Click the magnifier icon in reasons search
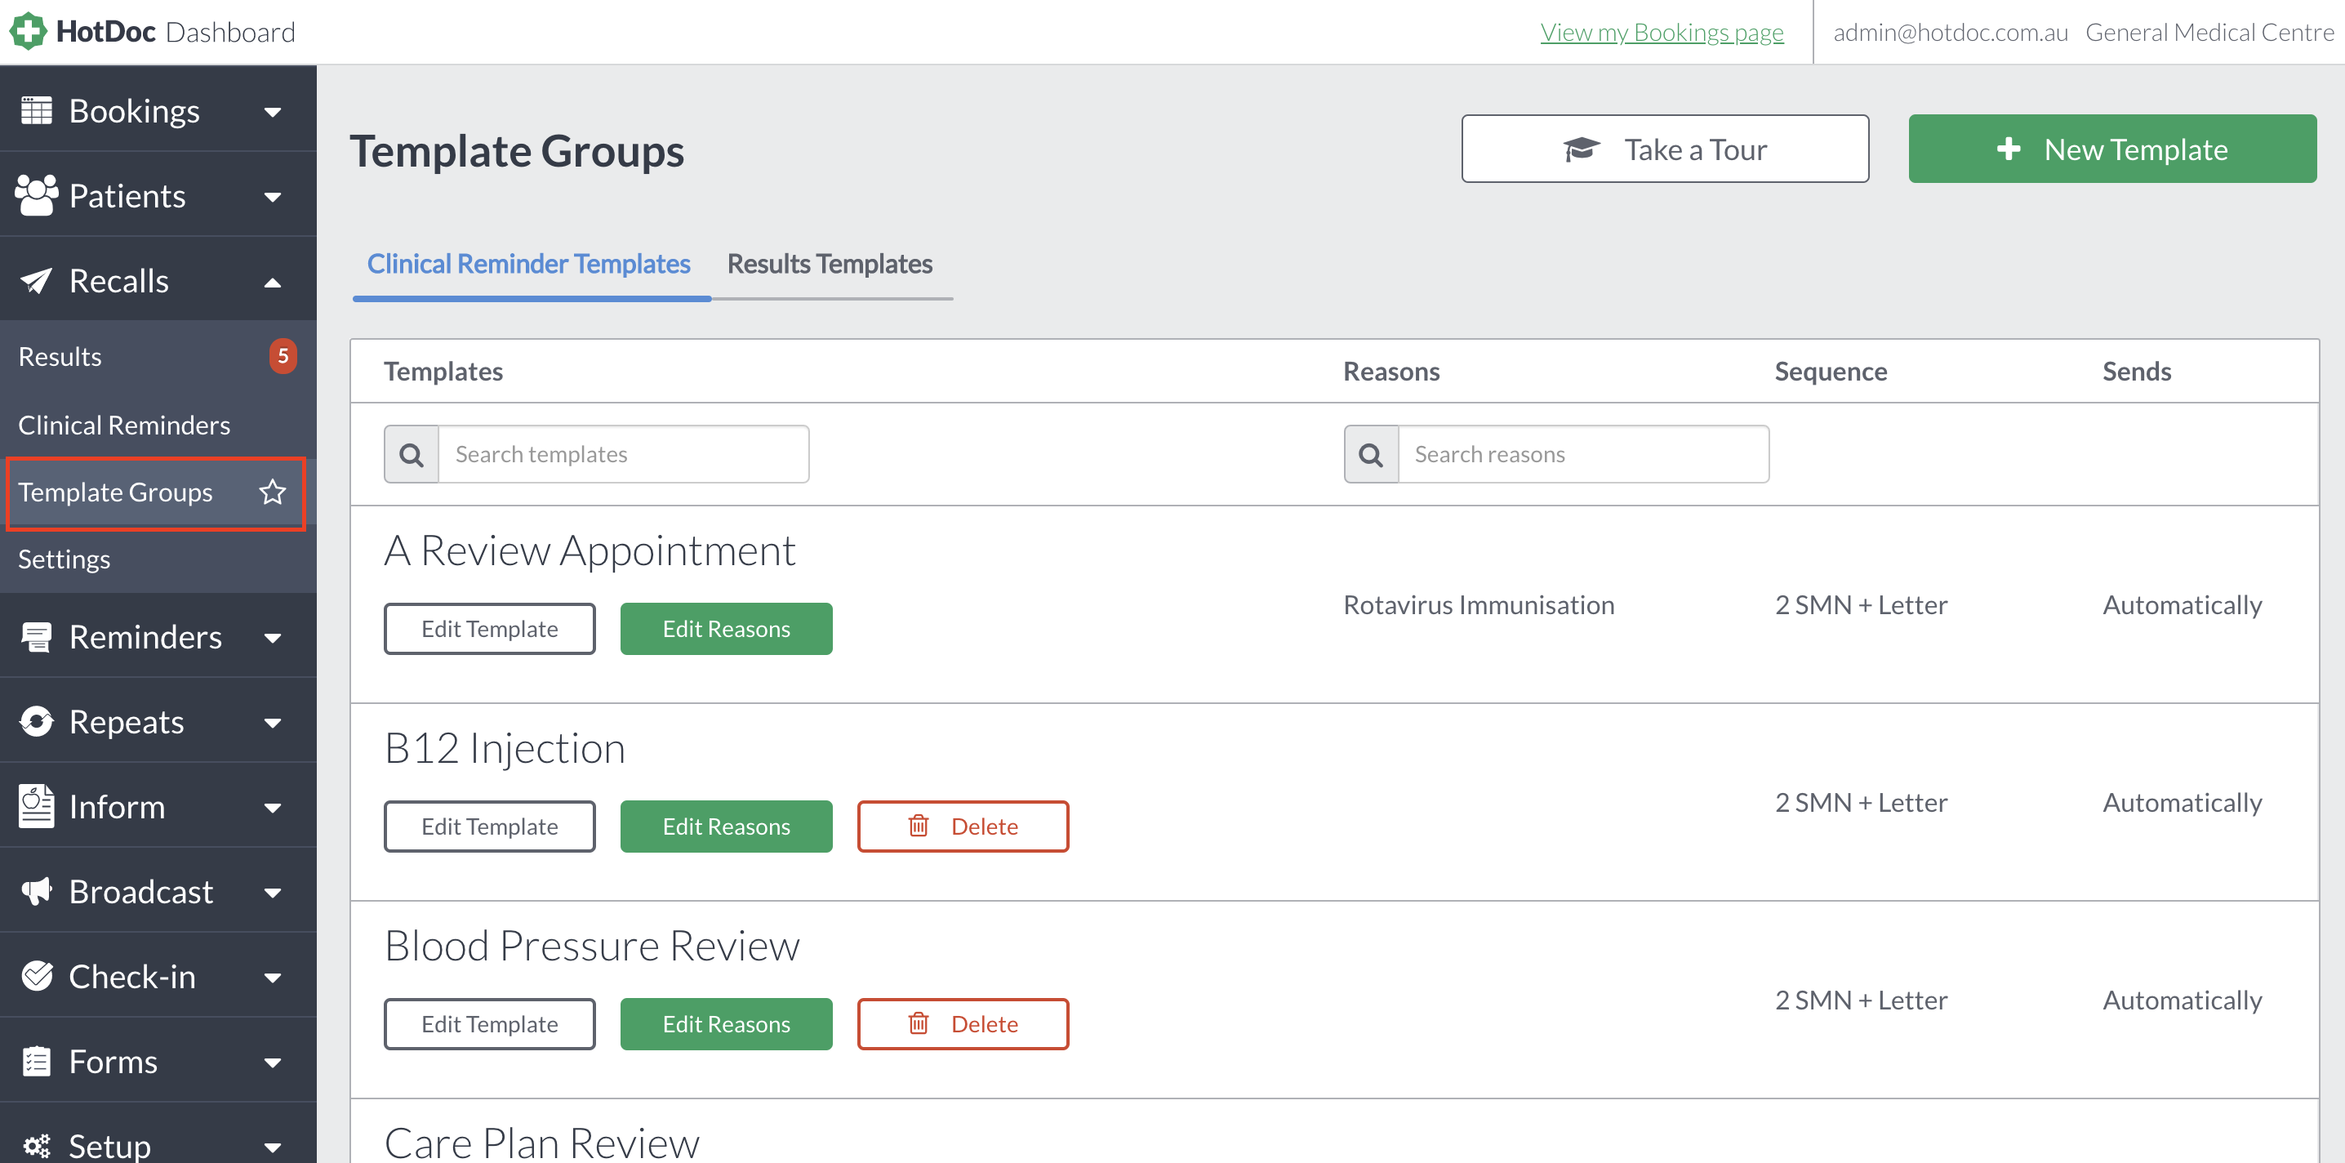This screenshot has height=1163, width=2345. coord(1371,454)
